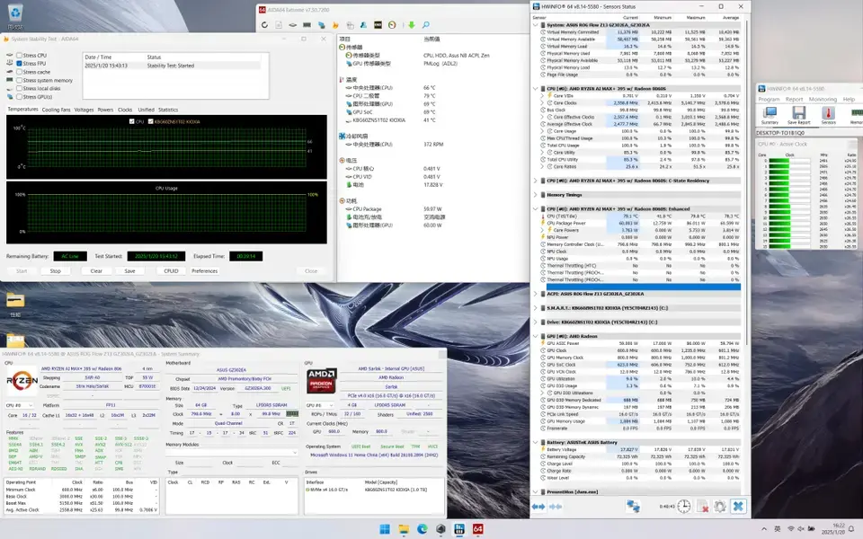This screenshot has width=863, height=539.
Task: Open the Windows Start menu
Action: click(385, 529)
